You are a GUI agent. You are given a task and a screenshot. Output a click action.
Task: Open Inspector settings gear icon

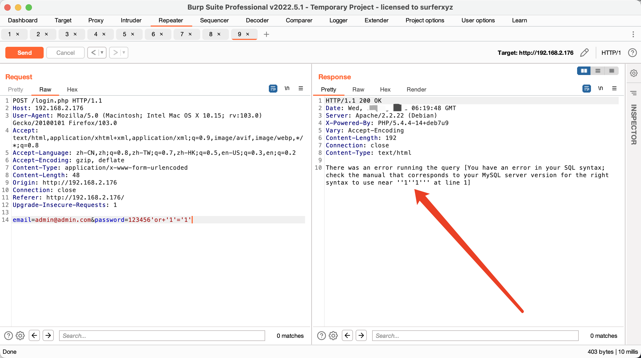(634, 73)
